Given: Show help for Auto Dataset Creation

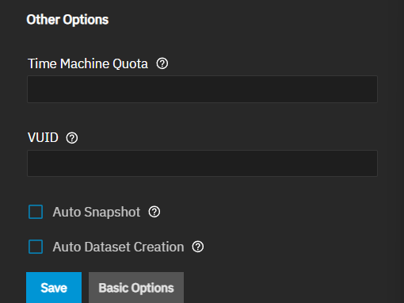Looking at the screenshot, I should 198,247.
